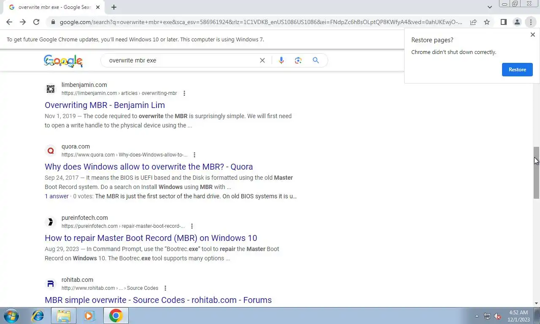Click the Google search input field

pos(181,60)
